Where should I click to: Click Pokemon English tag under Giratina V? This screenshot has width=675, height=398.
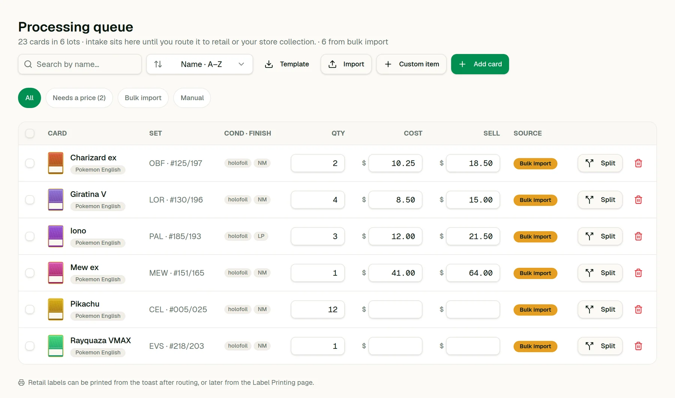pyautogui.click(x=98, y=206)
